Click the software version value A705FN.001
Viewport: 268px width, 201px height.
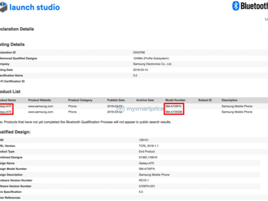[147, 186]
